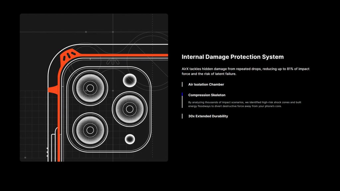This screenshot has height=191, width=340.
Task: Click indicator bar beside Air Isolation Chamber
Action: 182,85
